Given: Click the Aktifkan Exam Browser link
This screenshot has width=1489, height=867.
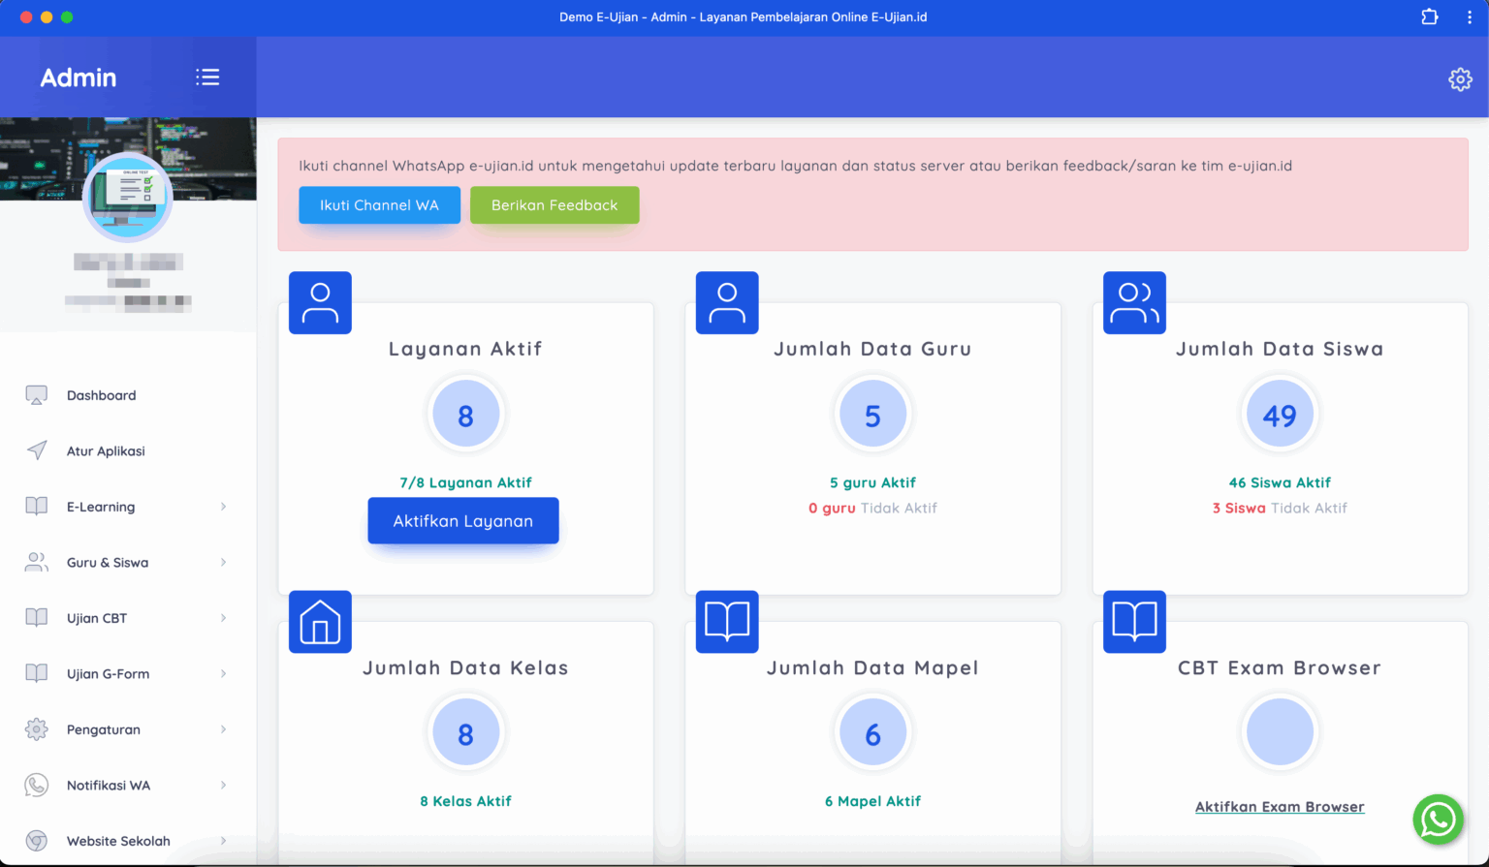Looking at the screenshot, I should (1280, 807).
